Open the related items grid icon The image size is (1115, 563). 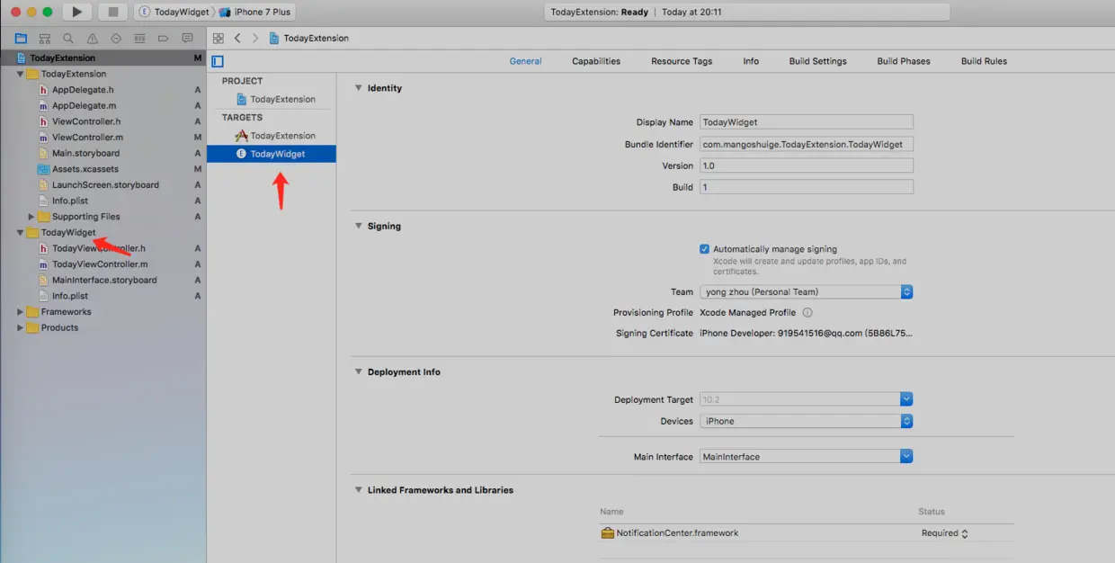click(x=219, y=39)
